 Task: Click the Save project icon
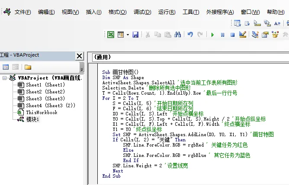coord(135,35)
